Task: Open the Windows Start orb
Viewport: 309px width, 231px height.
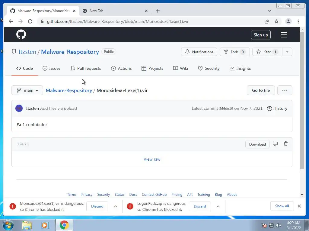Action: [x=8, y=225]
